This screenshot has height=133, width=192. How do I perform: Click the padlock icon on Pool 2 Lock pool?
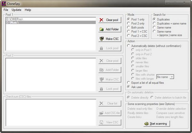101,89
